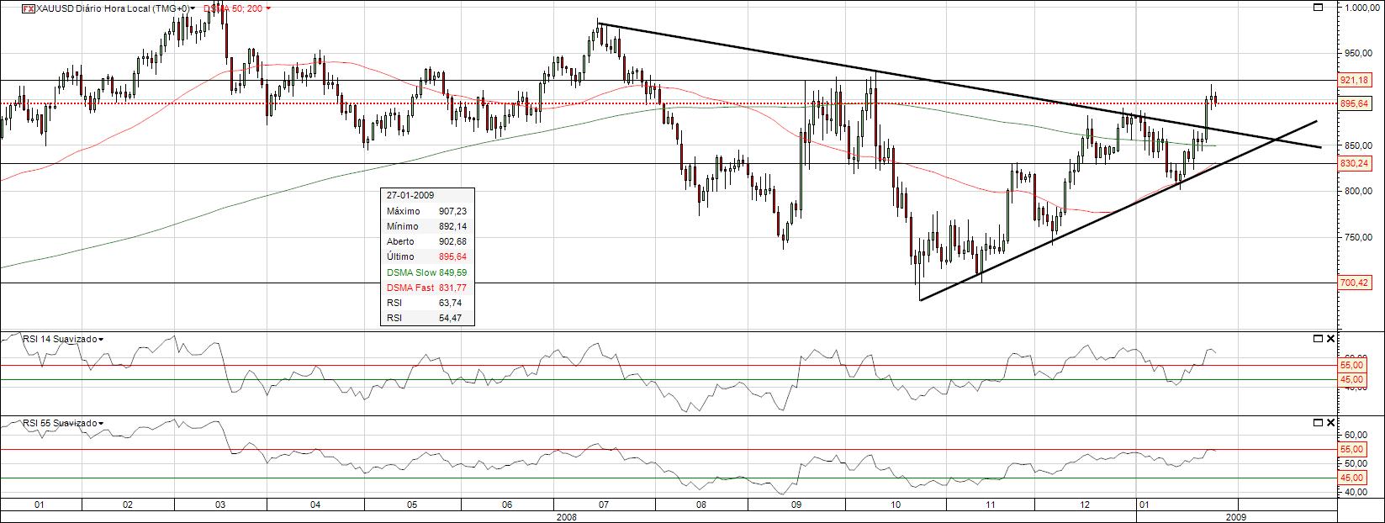Select the 45,00 label in RSI 55 panel

(1351, 478)
